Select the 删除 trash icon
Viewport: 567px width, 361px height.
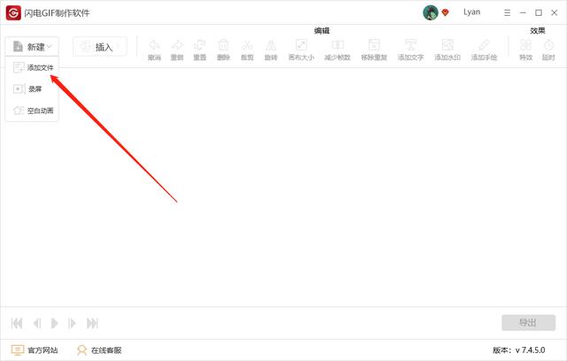[x=223, y=50]
